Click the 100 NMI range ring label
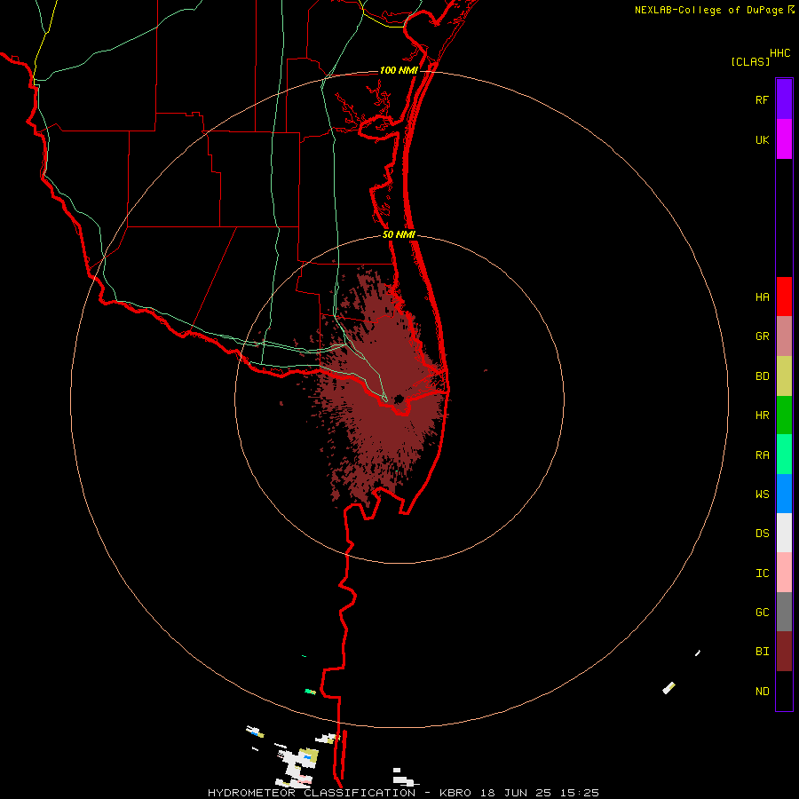 [x=399, y=70]
